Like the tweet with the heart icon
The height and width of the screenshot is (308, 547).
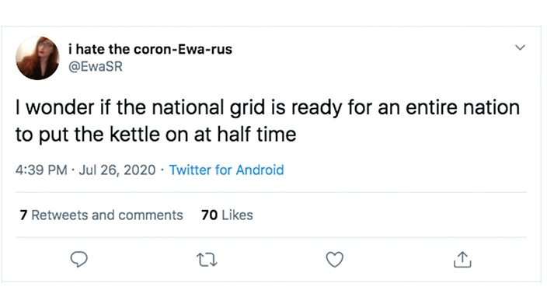(x=335, y=260)
